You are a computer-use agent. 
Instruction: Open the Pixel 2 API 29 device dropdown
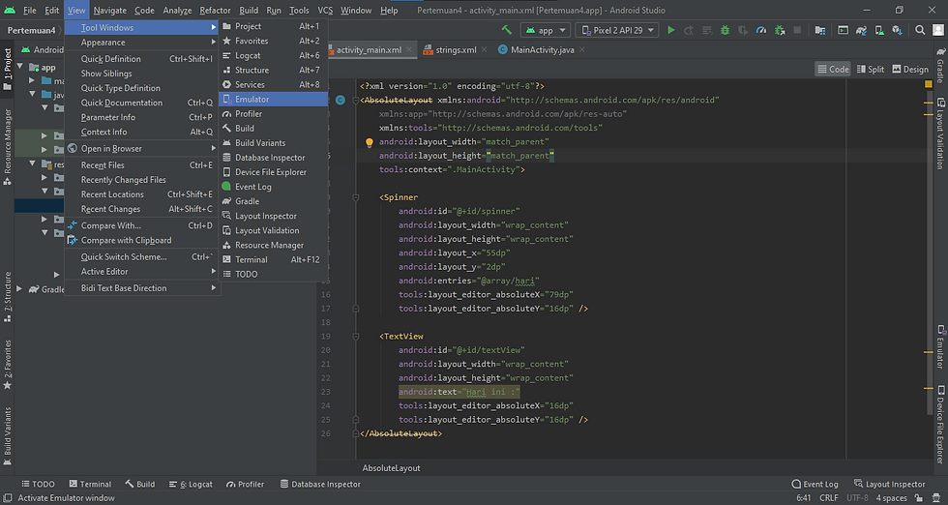pos(617,30)
